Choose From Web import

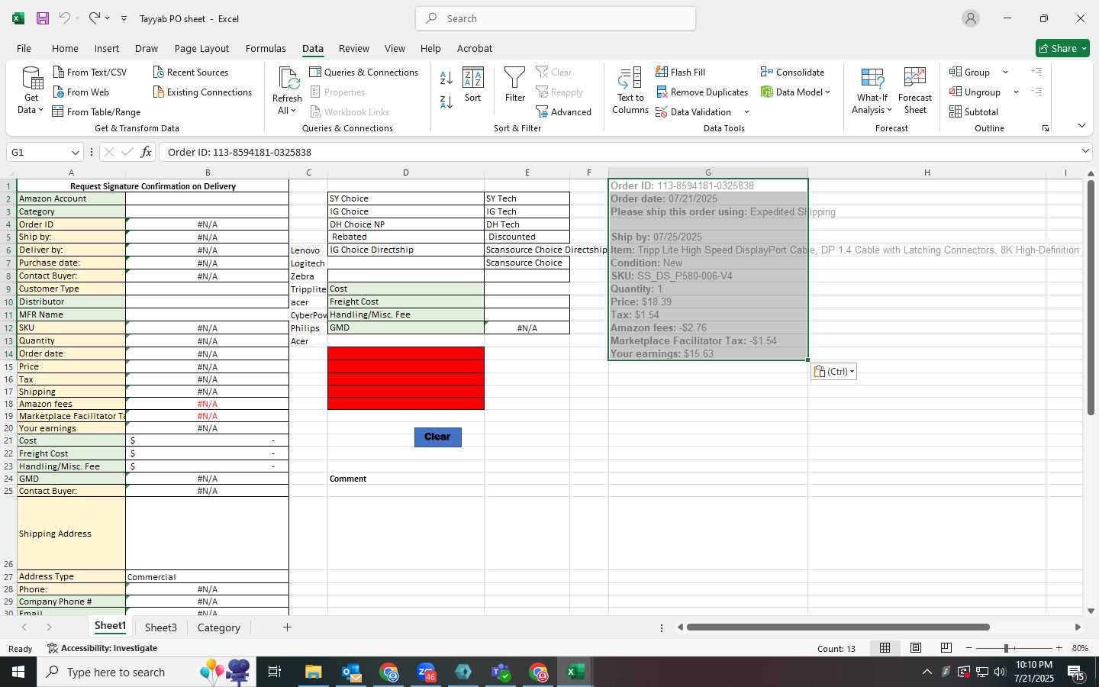pos(81,92)
